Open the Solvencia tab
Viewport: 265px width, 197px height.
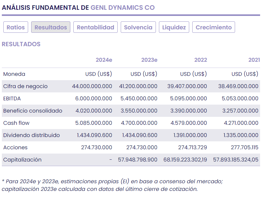(x=138, y=27)
